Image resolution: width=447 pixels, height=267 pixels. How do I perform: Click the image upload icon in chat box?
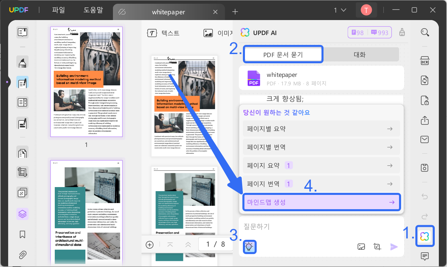point(362,247)
